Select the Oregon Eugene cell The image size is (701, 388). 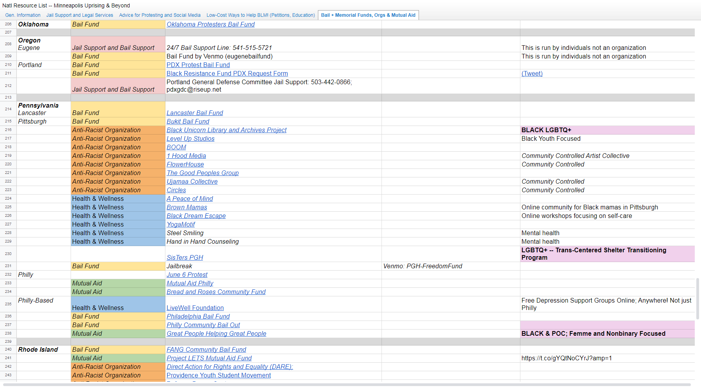(44, 44)
